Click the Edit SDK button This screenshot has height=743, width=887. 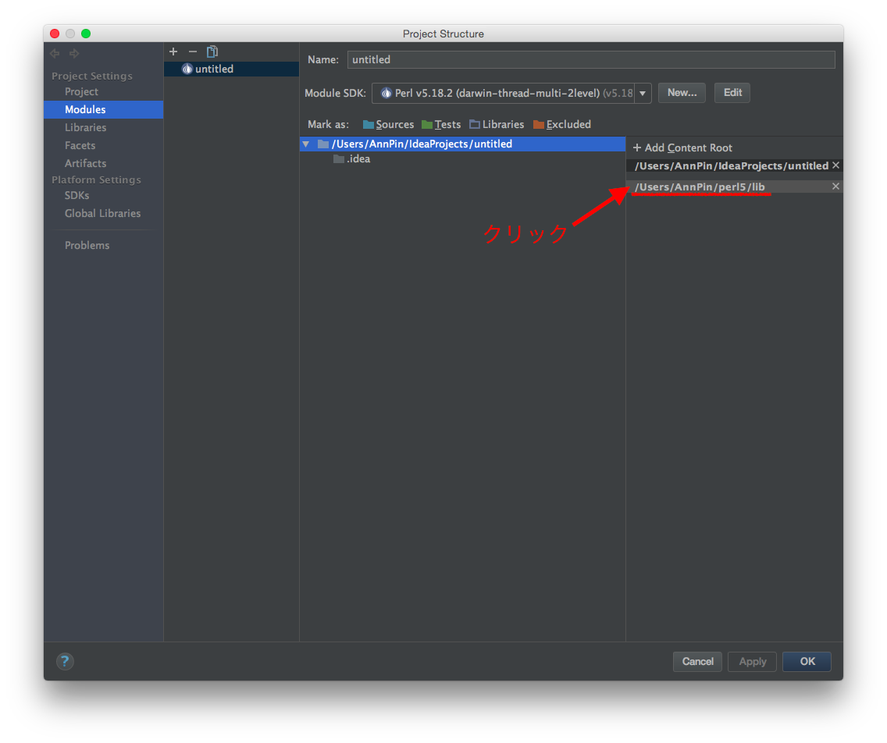pos(732,92)
